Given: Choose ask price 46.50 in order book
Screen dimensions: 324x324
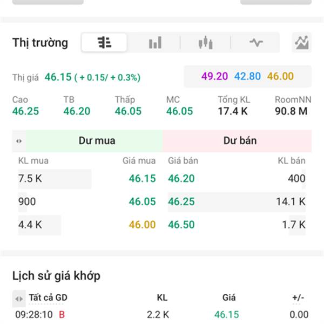Looking at the screenshot, I should tap(181, 225).
